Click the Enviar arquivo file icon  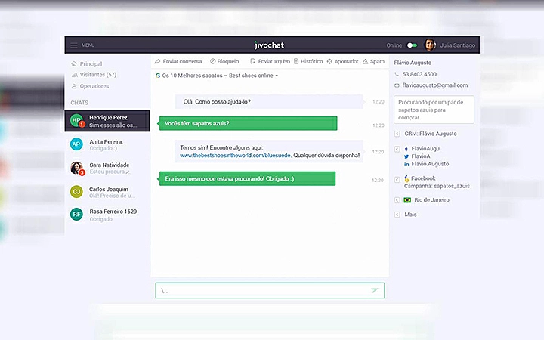pos(253,61)
